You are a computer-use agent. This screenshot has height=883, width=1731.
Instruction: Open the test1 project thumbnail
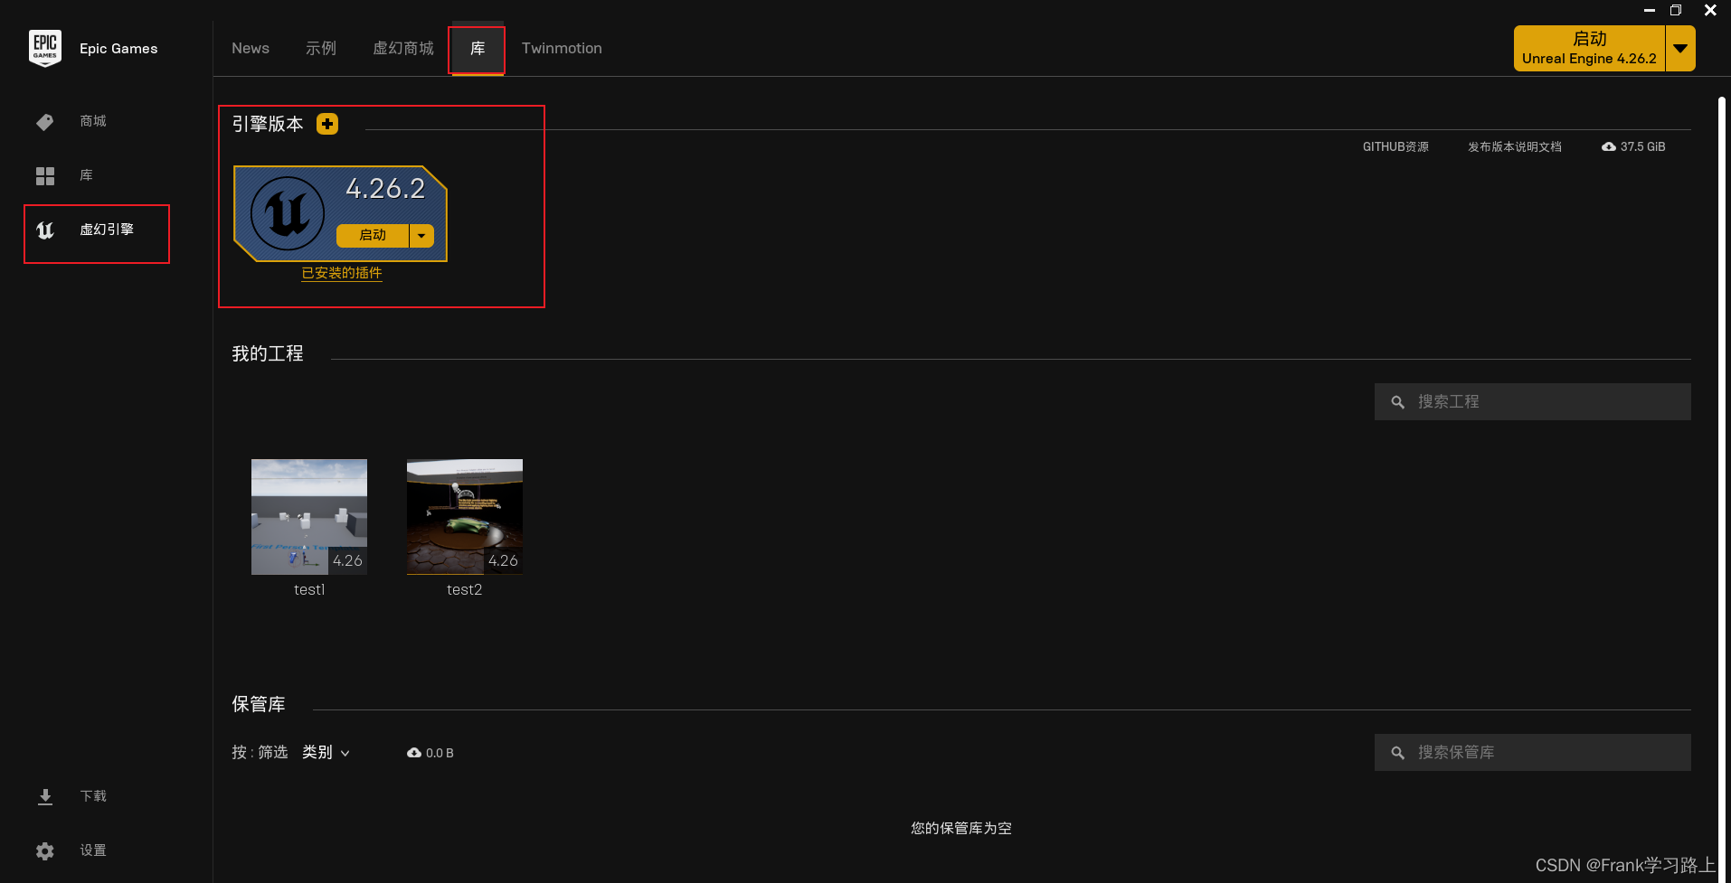tap(309, 517)
